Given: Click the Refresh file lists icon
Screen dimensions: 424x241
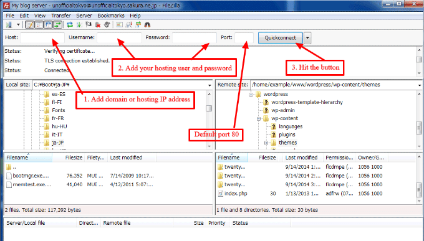Looking at the screenshot, I should pyautogui.click(x=70, y=25).
